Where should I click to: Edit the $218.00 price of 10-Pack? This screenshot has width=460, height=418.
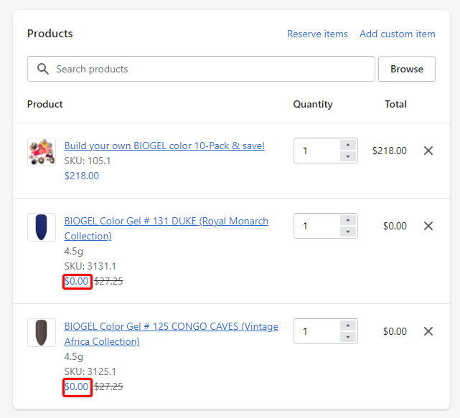coord(82,176)
